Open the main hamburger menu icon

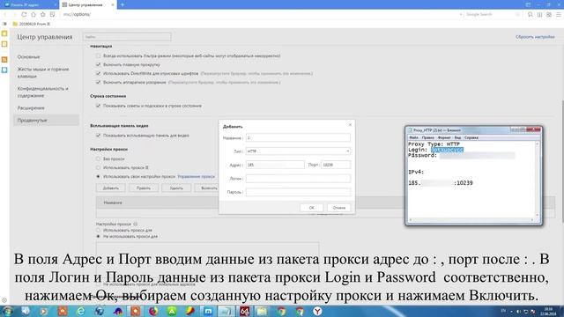[558, 14]
